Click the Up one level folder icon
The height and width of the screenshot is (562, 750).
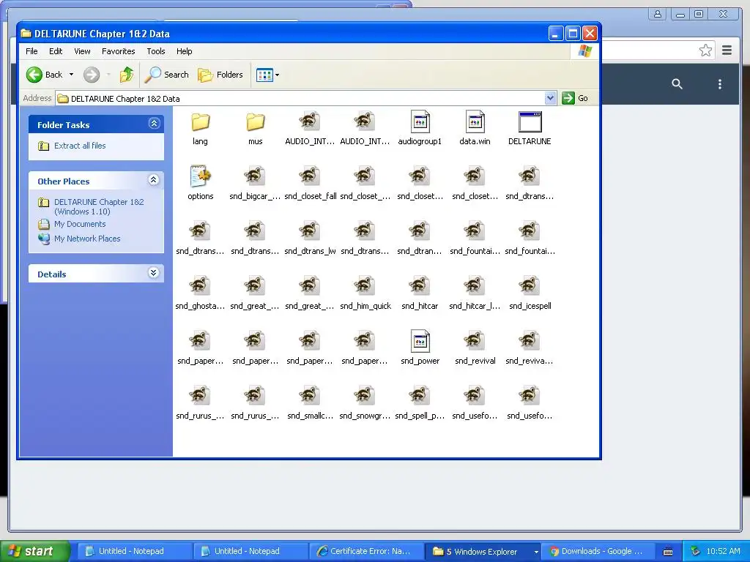pos(126,75)
